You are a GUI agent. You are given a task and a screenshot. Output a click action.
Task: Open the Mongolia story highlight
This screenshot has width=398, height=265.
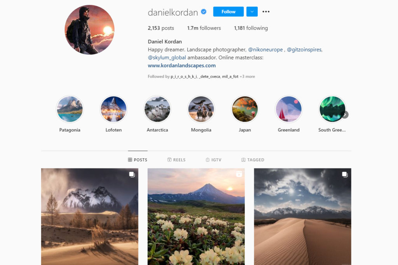[x=201, y=109]
